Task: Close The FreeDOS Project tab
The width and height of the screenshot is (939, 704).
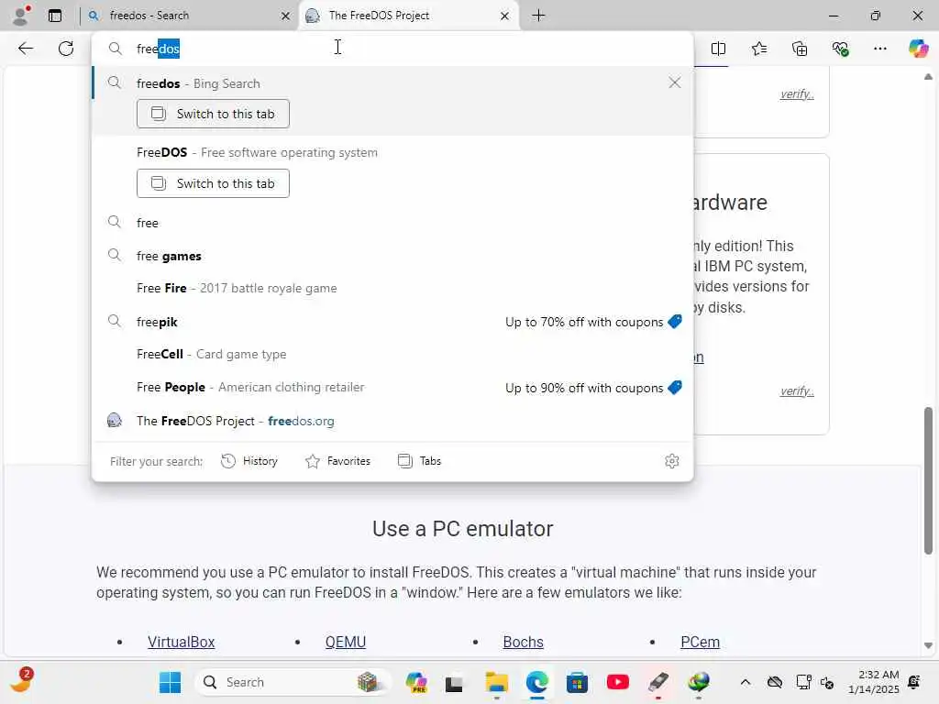Action: point(504,16)
